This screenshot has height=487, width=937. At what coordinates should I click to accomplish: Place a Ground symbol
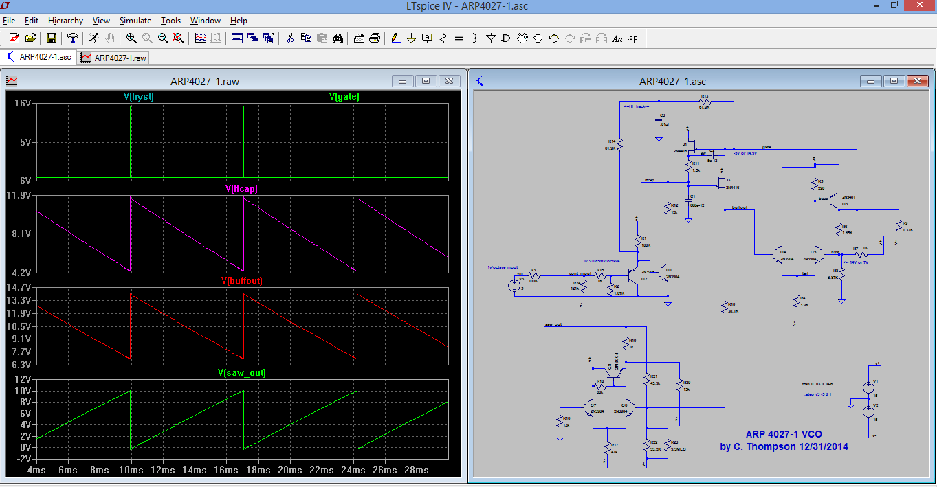pos(411,38)
